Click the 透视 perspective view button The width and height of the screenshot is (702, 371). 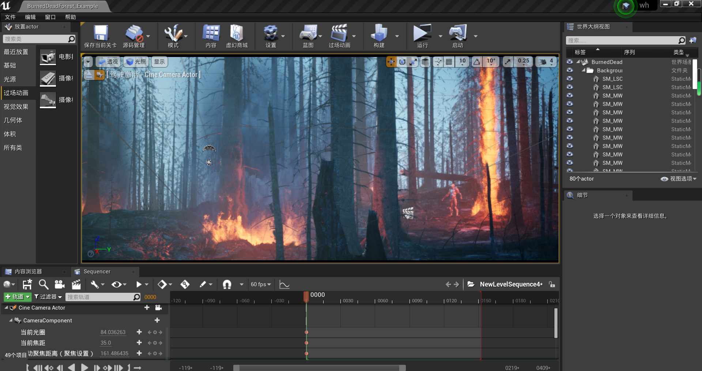pos(108,62)
